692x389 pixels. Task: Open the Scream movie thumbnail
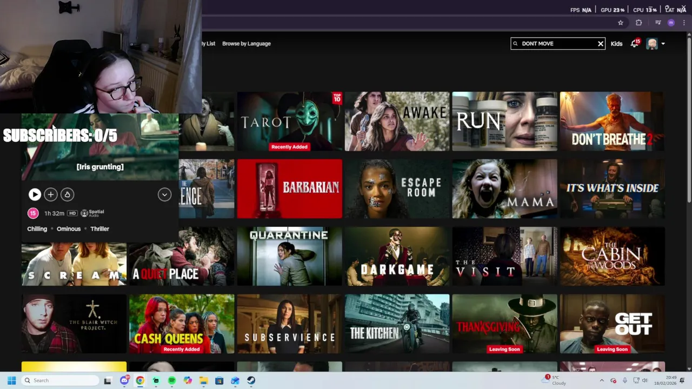pos(74,264)
